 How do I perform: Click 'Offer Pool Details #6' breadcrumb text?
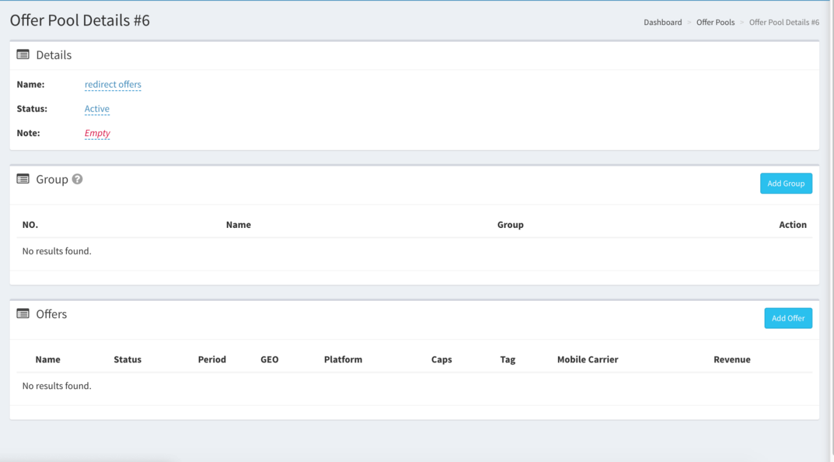tap(784, 22)
